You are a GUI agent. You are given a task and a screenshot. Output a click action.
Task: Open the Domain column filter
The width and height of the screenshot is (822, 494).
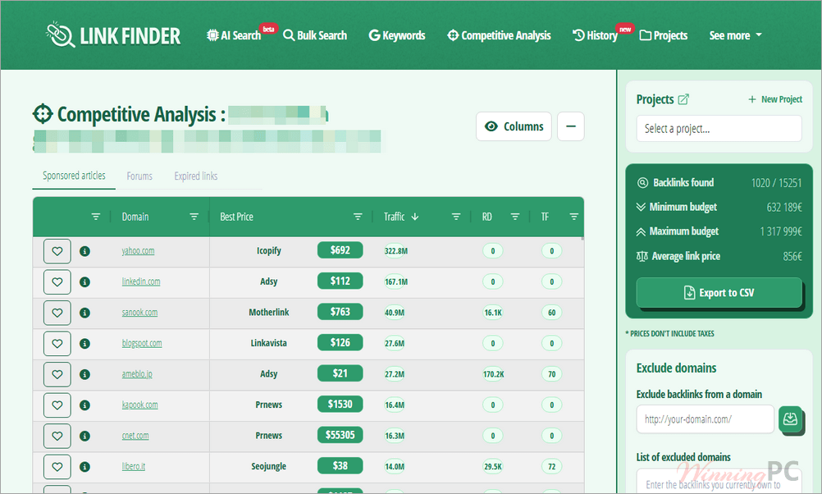[x=194, y=217]
